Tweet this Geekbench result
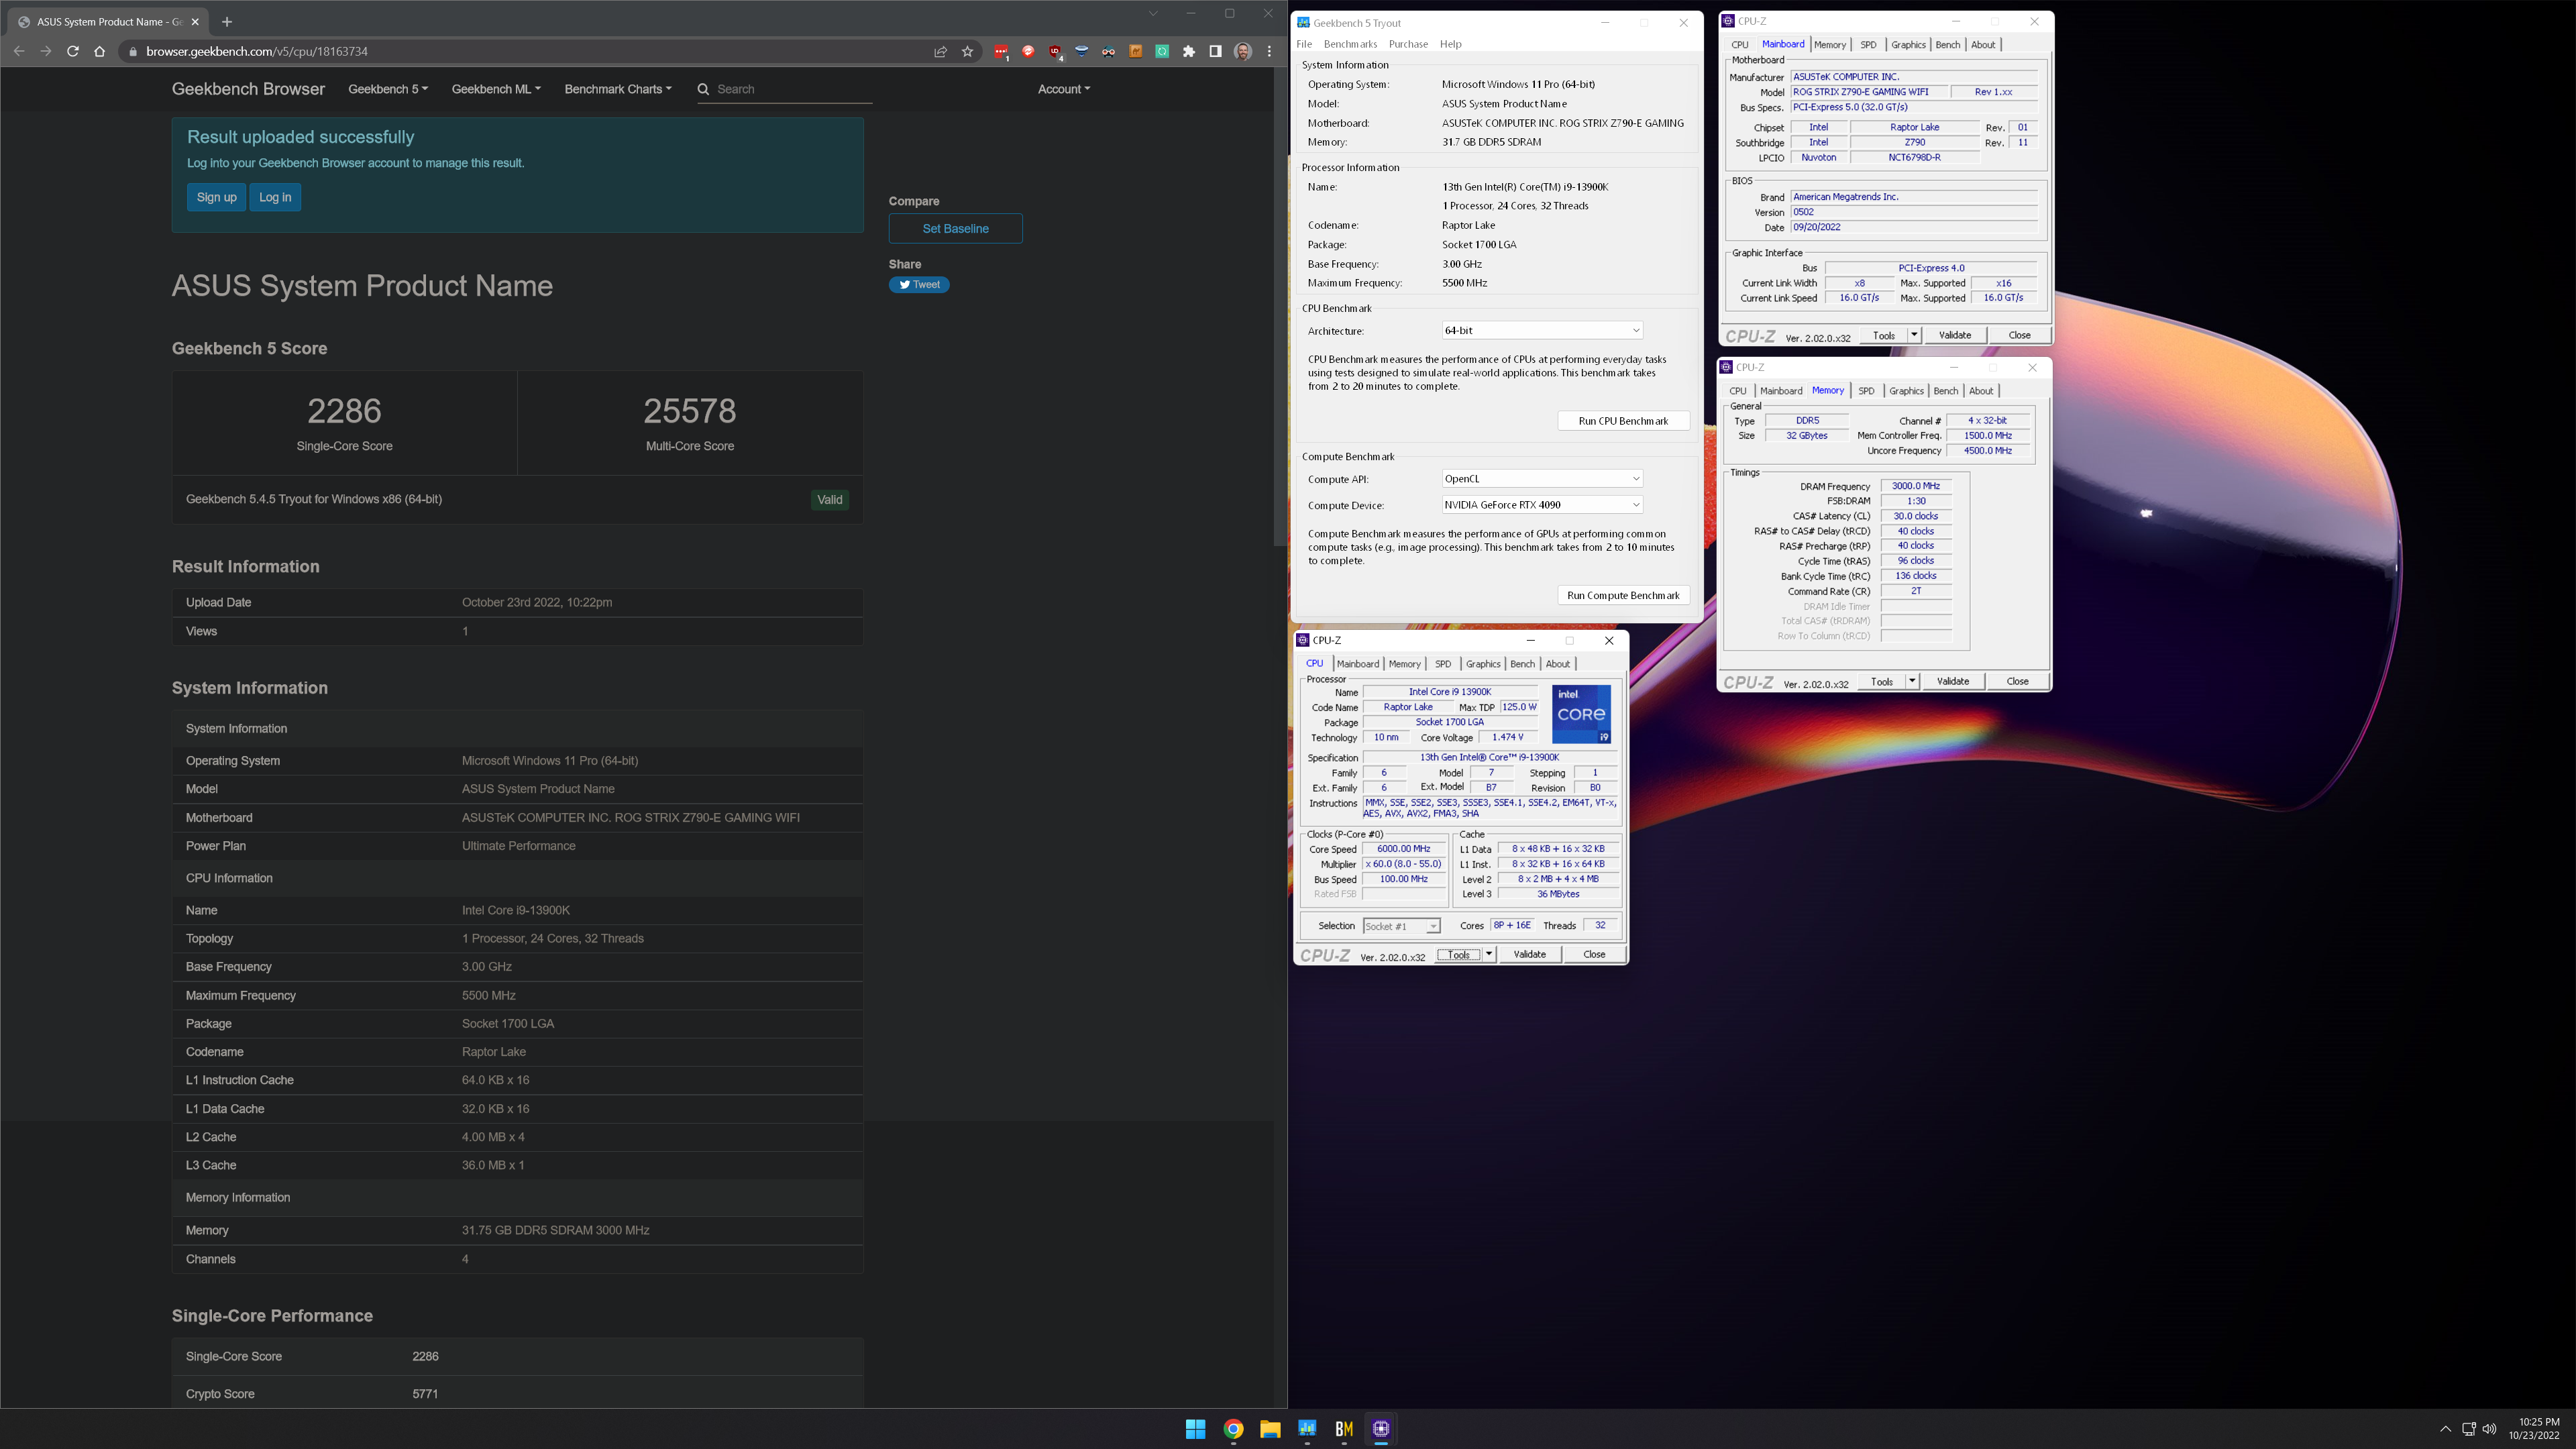The height and width of the screenshot is (1449, 2576). (919, 285)
